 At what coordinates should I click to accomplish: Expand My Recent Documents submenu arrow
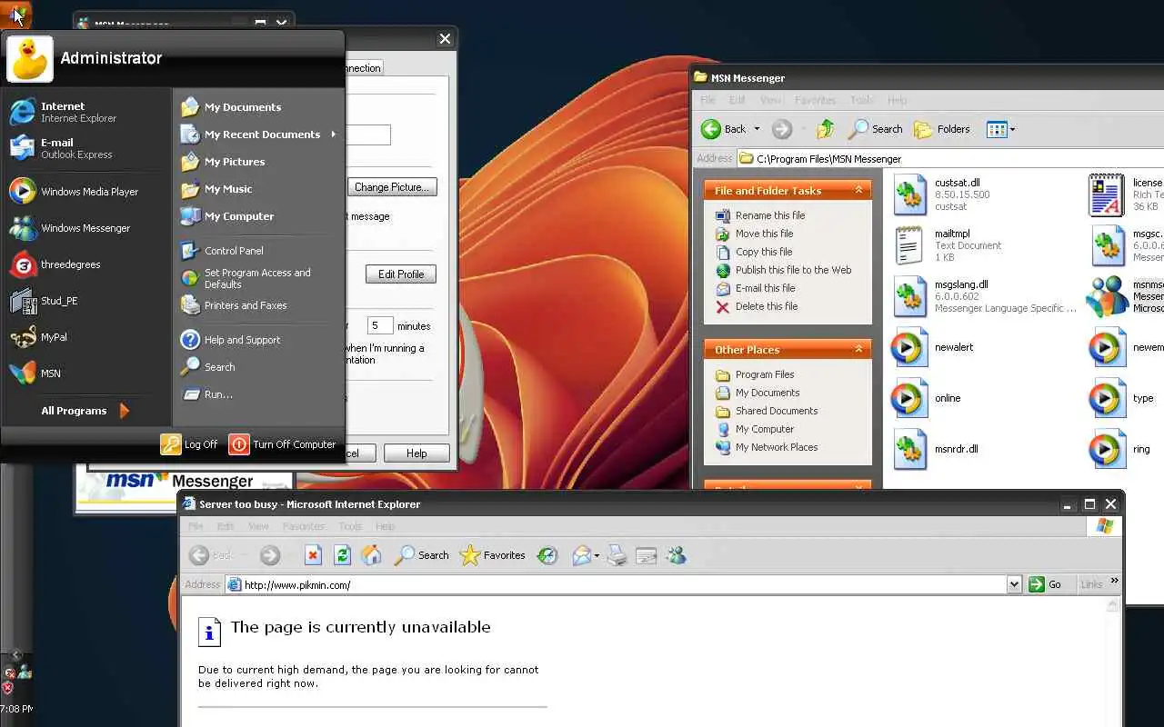click(x=334, y=134)
